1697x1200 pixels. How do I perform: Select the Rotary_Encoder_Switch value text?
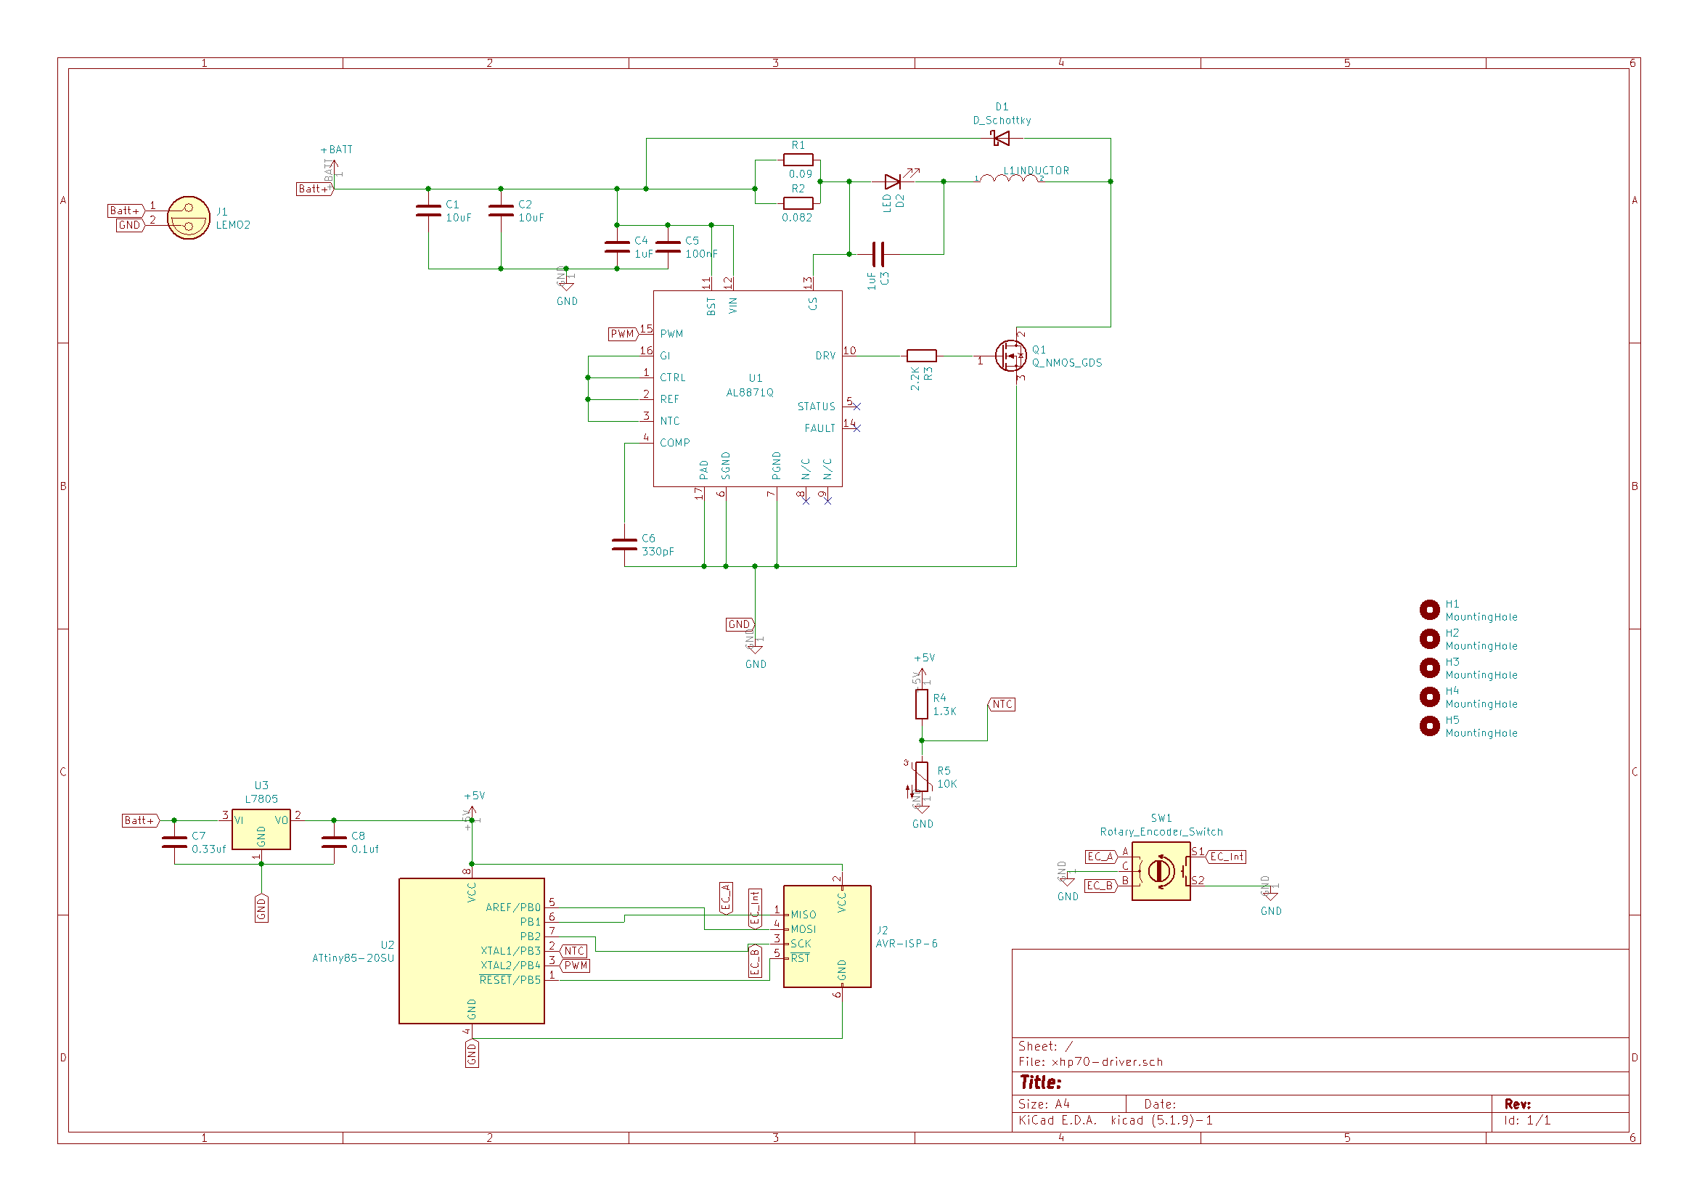[1161, 832]
